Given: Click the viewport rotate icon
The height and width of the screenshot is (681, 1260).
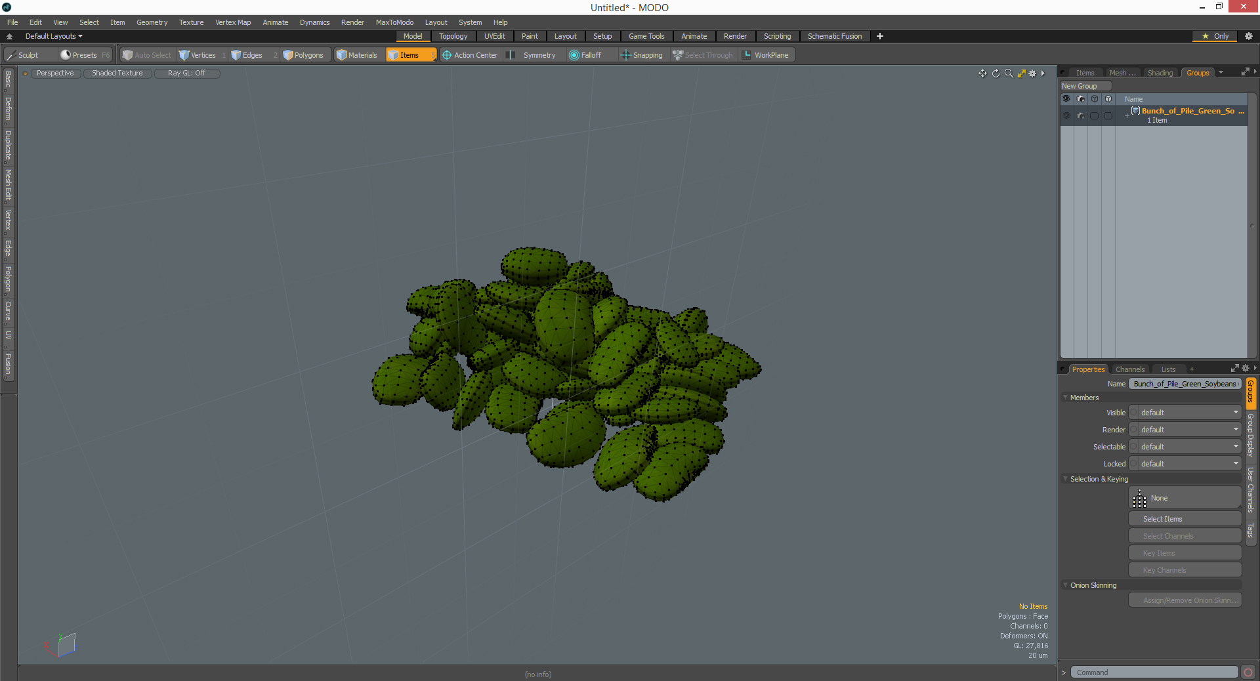Looking at the screenshot, I should pos(996,73).
